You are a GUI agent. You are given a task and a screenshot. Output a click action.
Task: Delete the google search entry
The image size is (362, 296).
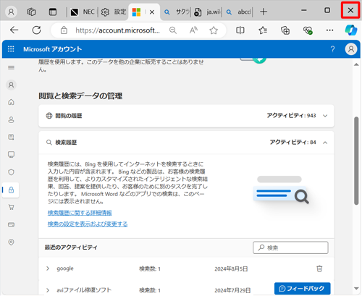pos(319,268)
